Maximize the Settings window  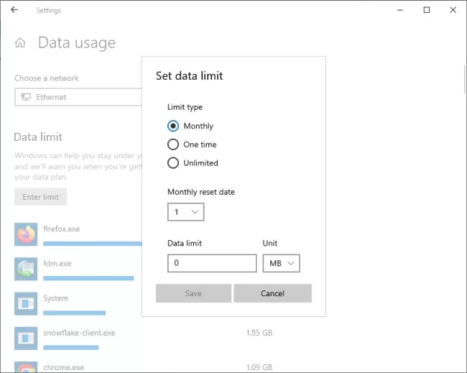427,10
